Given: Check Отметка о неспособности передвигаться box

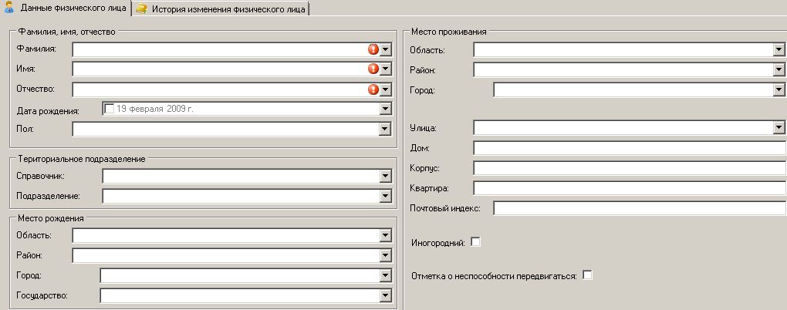Looking at the screenshot, I should 586,275.
